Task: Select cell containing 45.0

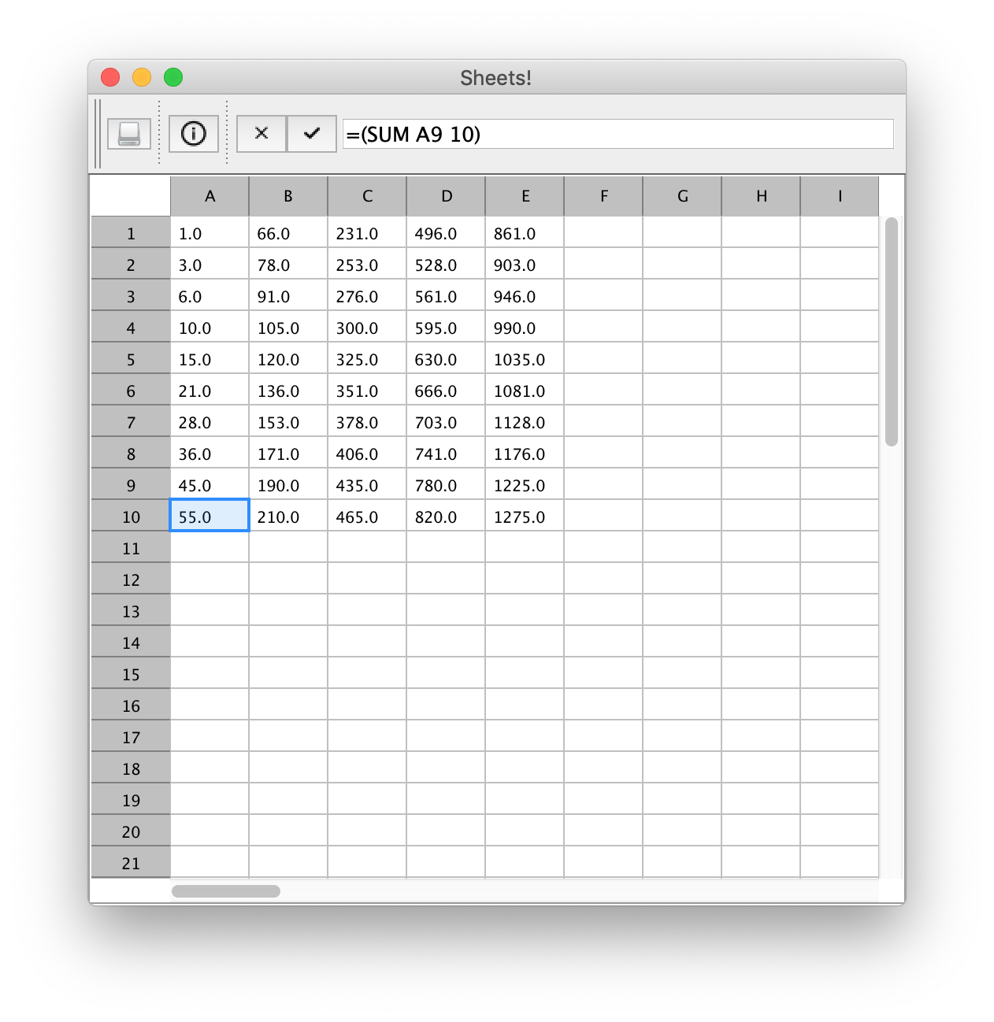Action: [210, 485]
